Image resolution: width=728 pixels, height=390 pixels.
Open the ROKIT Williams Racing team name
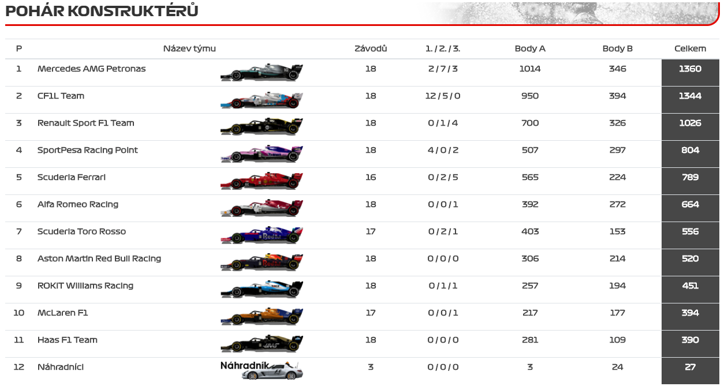point(85,286)
